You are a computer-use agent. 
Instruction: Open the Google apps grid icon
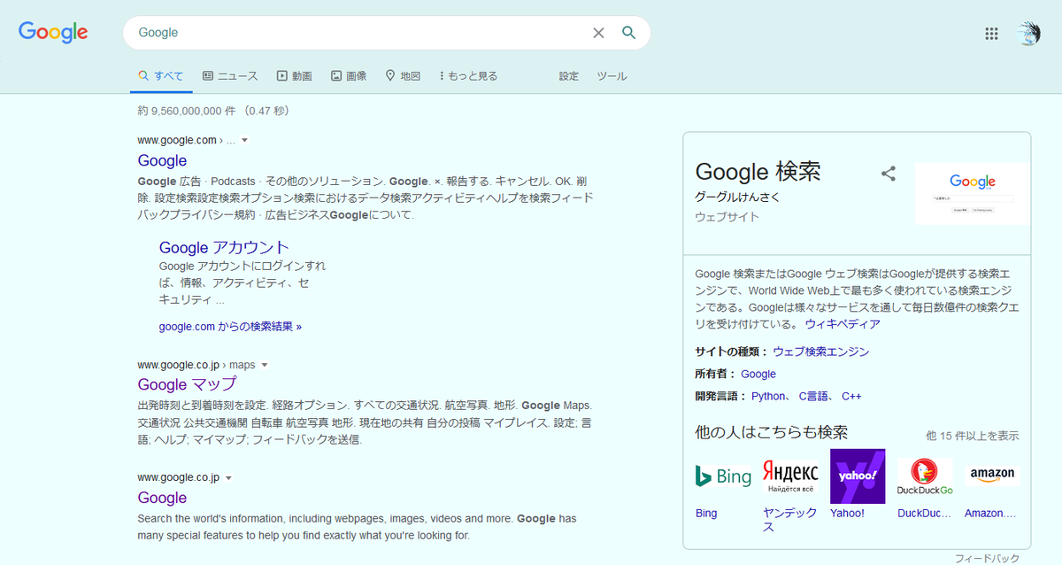992,34
